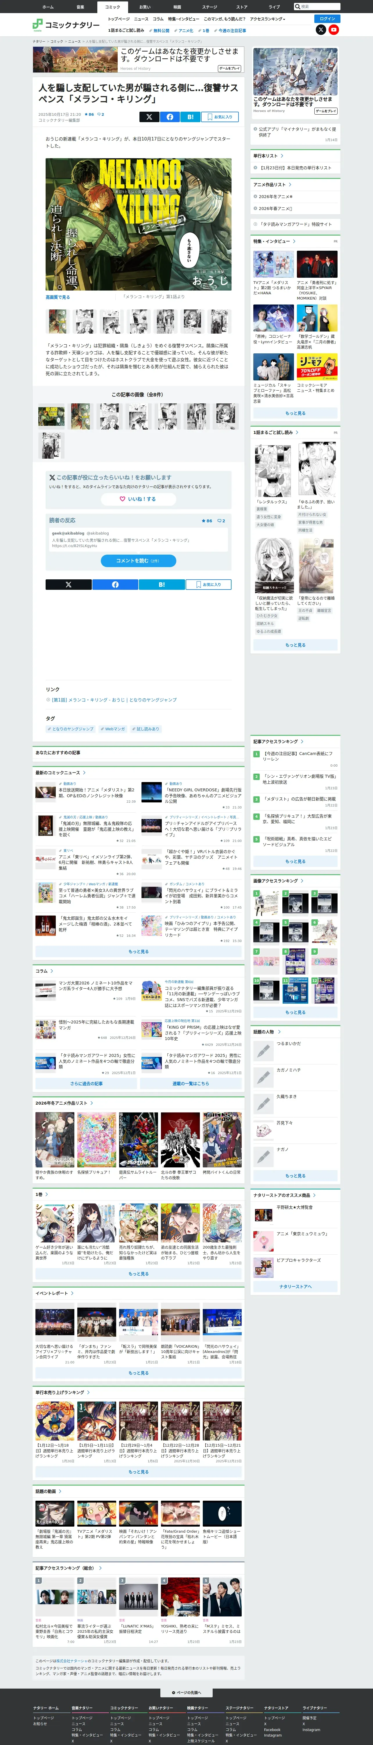Expand イベントレポート section header

tap(55, 1293)
